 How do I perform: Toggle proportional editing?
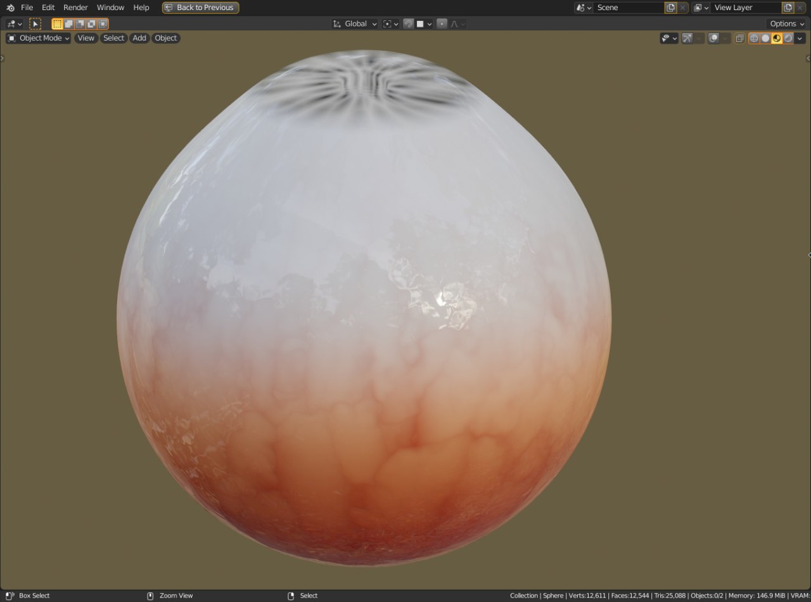[442, 24]
